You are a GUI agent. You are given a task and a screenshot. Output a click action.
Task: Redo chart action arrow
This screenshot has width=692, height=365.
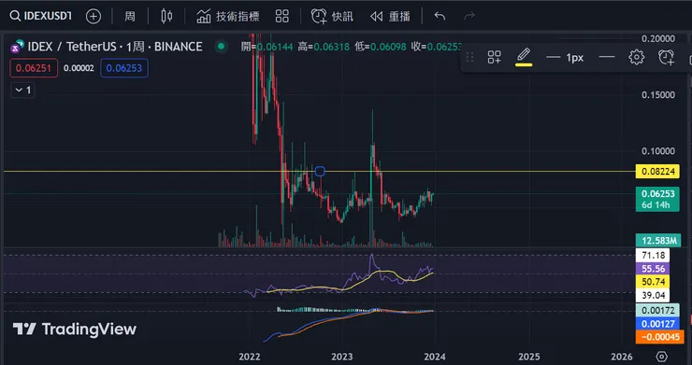click(469, 16)
